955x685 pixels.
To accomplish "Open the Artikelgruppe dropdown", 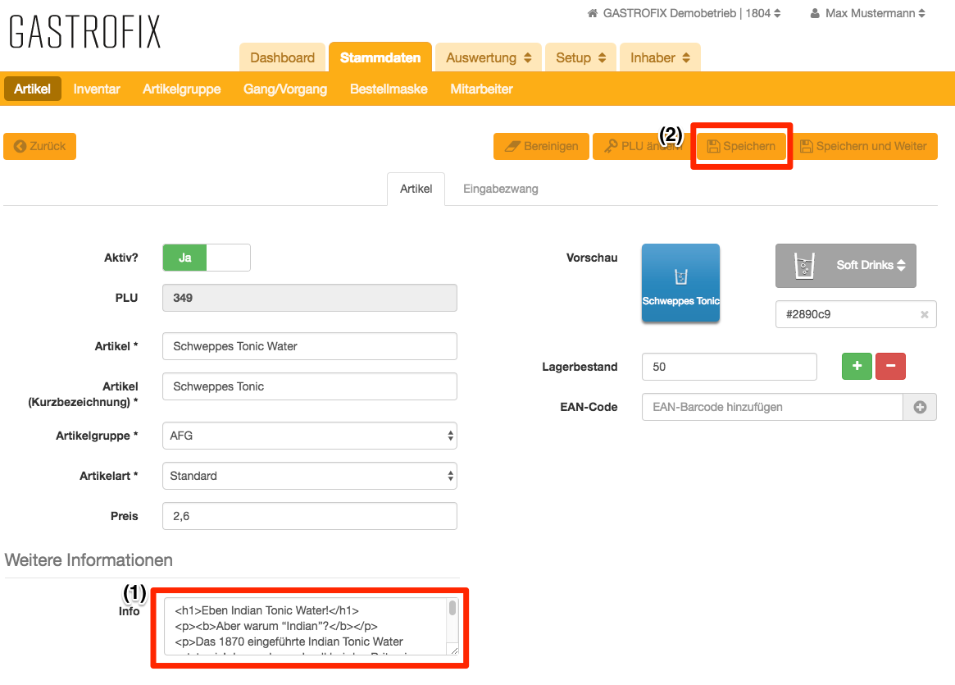I will coord(309,436).
